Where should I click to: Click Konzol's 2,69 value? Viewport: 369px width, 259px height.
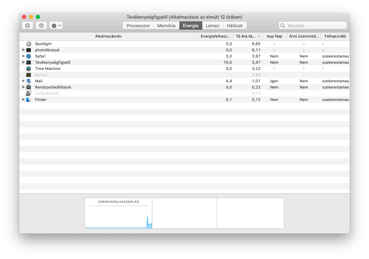click(256, 75)
